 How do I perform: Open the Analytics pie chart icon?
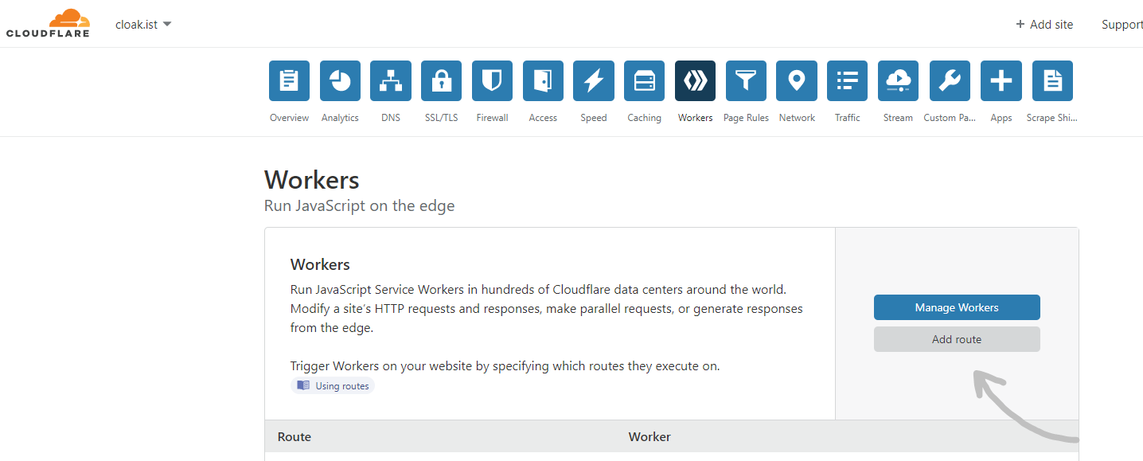point(340,81)
